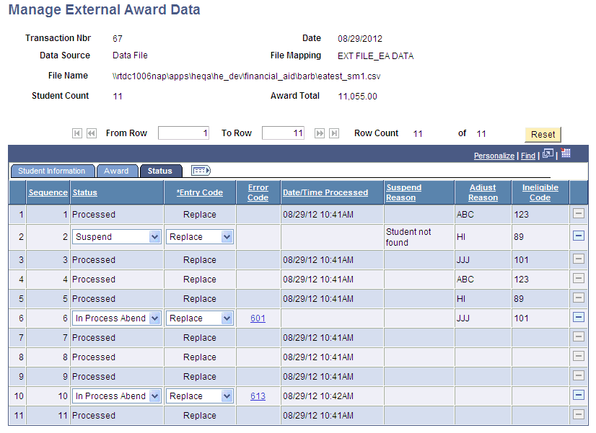Download the grid data to Excel
The height and width of the screenshot is (433, 596).
tap(566, 153)
